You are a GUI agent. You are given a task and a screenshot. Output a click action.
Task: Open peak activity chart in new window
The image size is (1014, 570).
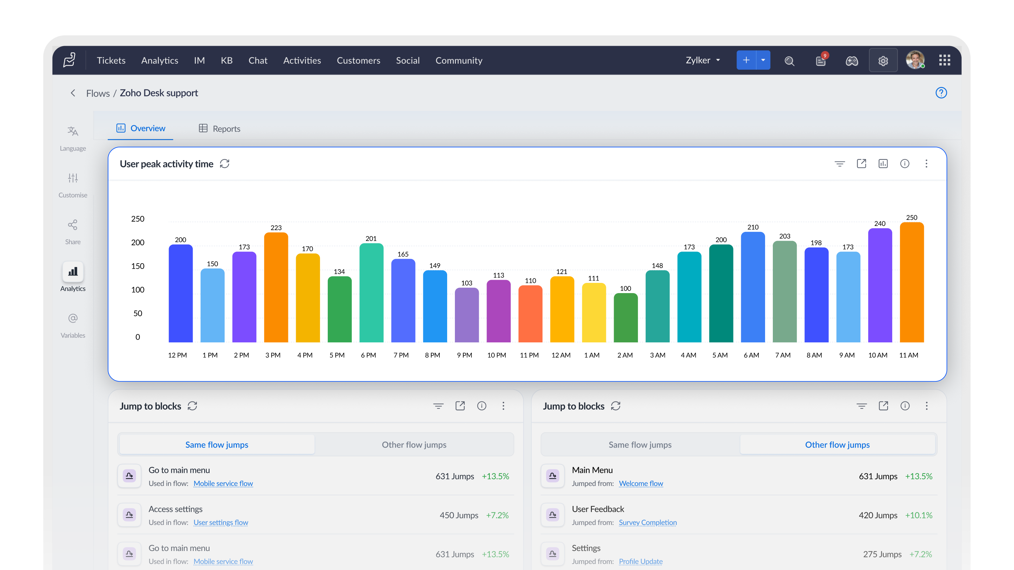coord(861,164)
